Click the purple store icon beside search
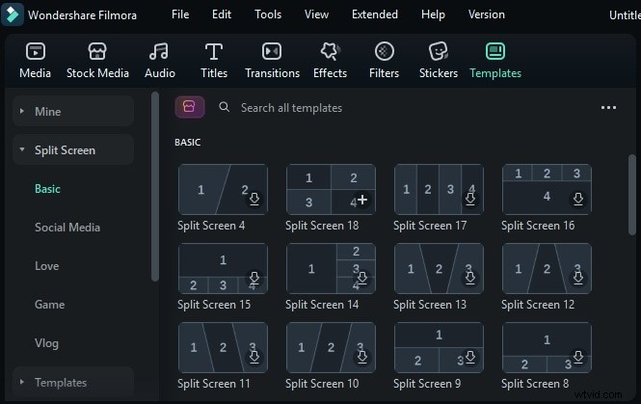The height and width of the screenshot is (404, 641). point(189,107)
